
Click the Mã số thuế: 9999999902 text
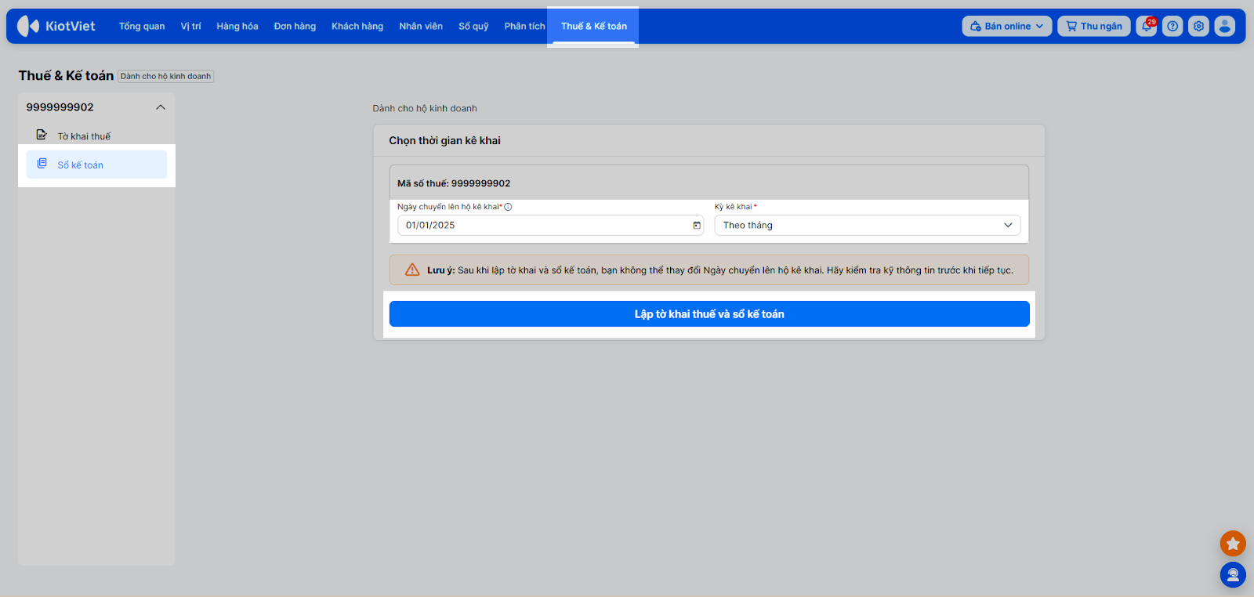tap(454, 183)
